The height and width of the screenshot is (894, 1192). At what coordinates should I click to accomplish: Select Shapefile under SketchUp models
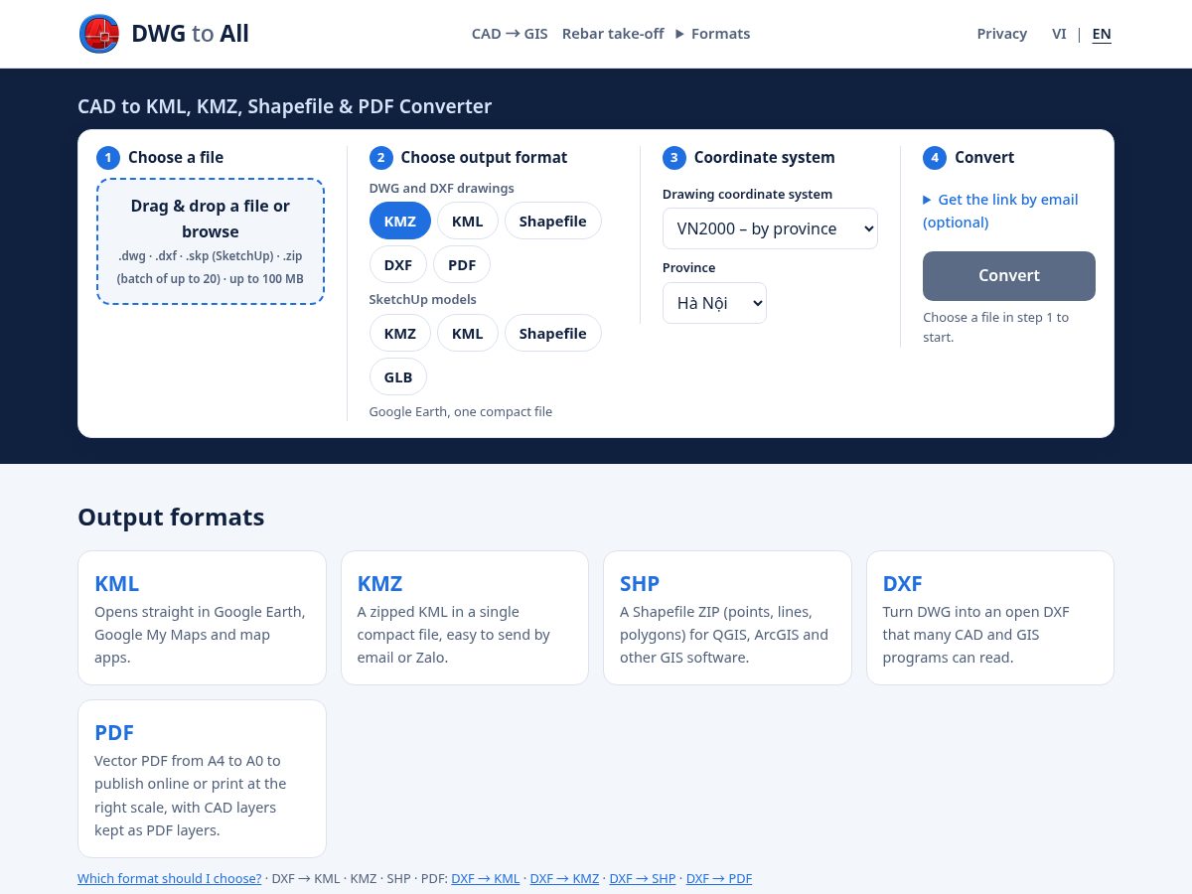553,333
